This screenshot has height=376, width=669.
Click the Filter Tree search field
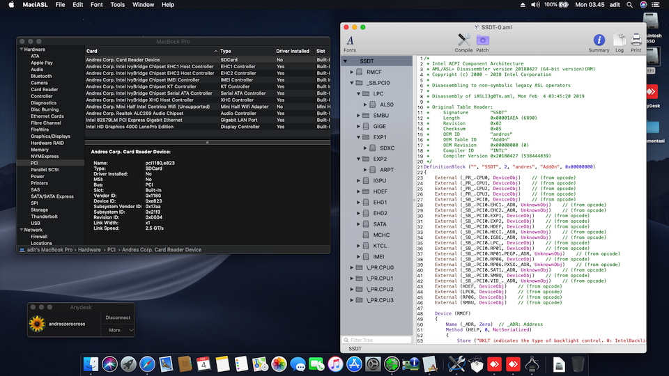[x=377, y=340]
